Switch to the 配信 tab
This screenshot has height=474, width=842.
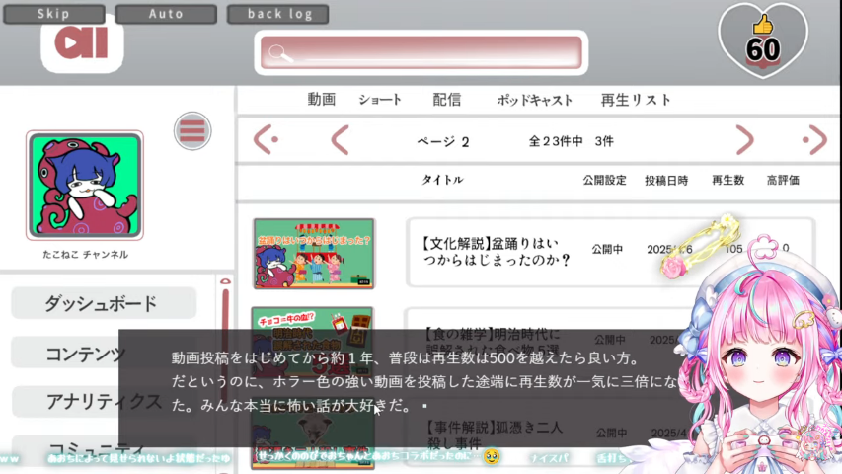pyautogui.click(x=447, y=100)
